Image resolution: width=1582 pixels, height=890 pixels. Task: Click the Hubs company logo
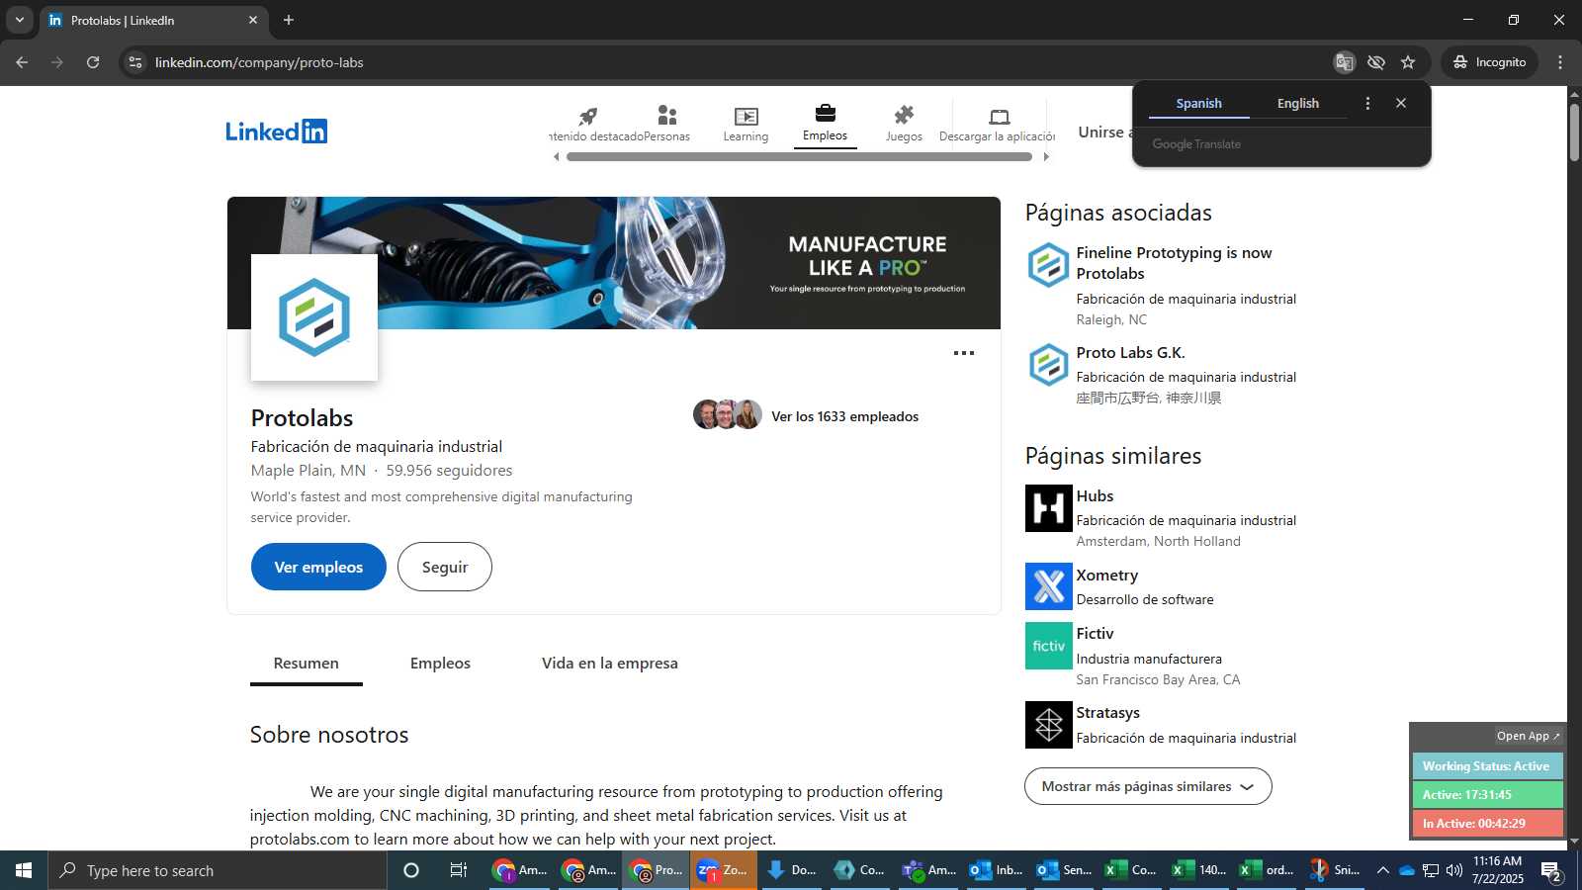(x=1048, y=508)
